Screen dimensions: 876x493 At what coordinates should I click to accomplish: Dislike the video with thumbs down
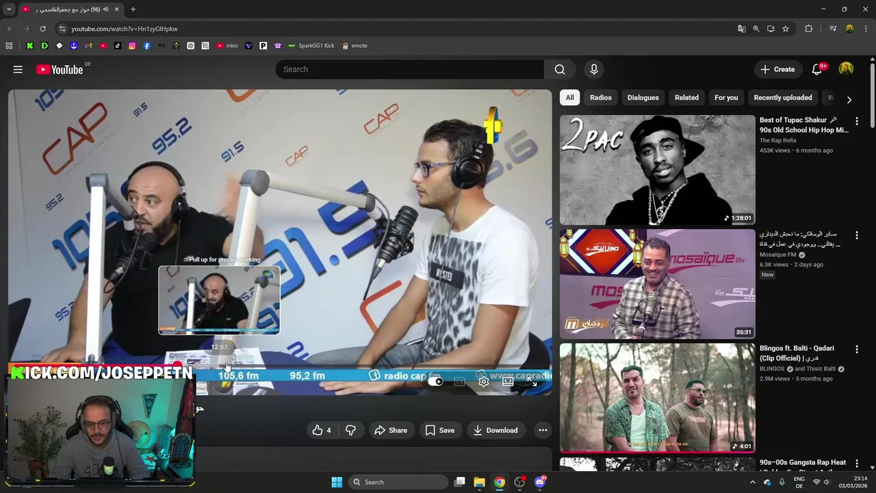350,430
